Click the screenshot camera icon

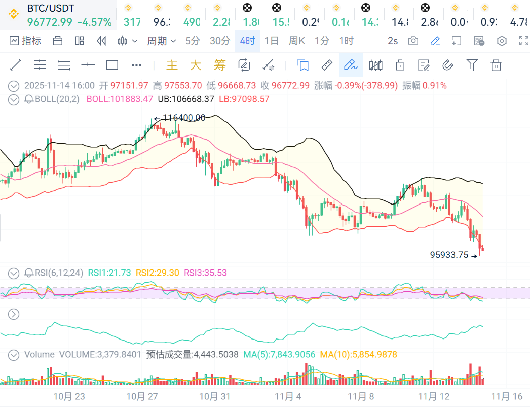pos(413,41)
